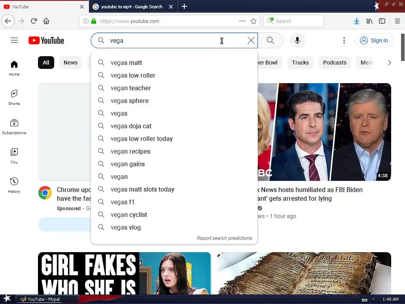Open the Library icon in toolbar
This screenshot has width=405, height=304.
pyautogui.click(x=369, y=21)
